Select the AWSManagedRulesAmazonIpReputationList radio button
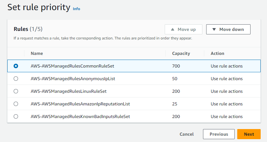 pyautogui.click(x=16, y=104)
